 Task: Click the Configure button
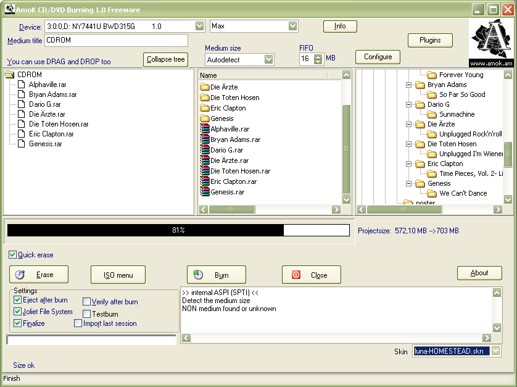pos(378,57)
